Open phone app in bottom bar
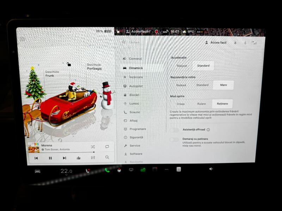 (107, 170)
